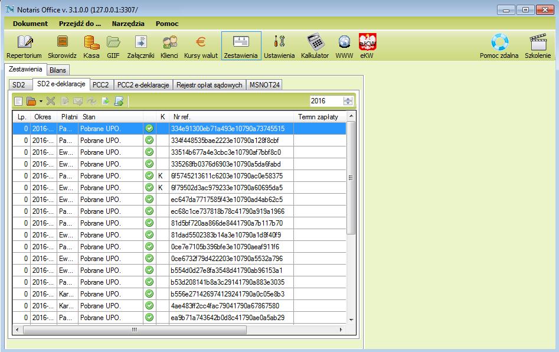Decrease the year with the spinner down arrow

348,103
